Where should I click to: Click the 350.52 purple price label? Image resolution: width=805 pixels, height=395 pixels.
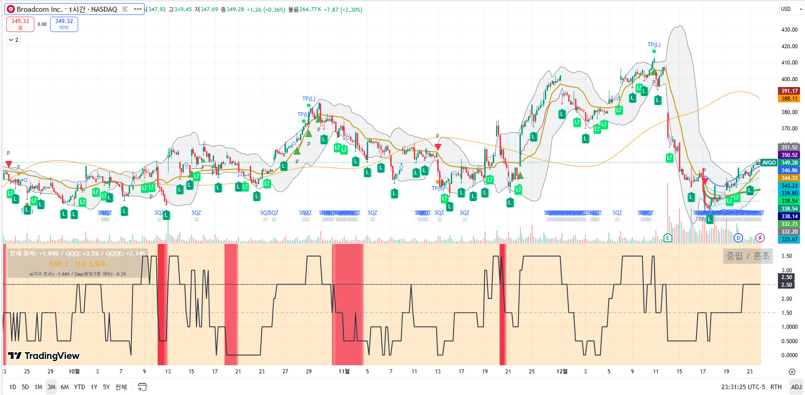point(789,155)
